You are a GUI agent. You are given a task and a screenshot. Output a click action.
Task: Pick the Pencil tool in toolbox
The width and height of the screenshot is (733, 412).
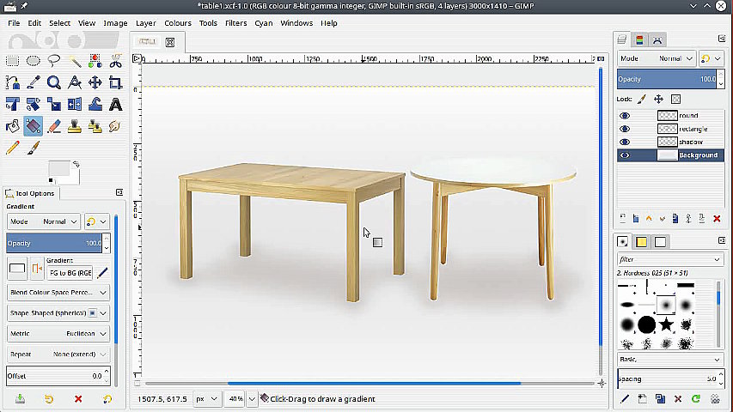12,148
